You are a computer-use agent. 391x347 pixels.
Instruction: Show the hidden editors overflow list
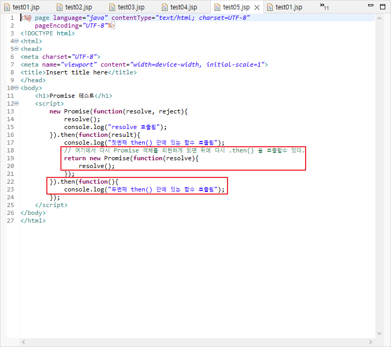point(324,6)
